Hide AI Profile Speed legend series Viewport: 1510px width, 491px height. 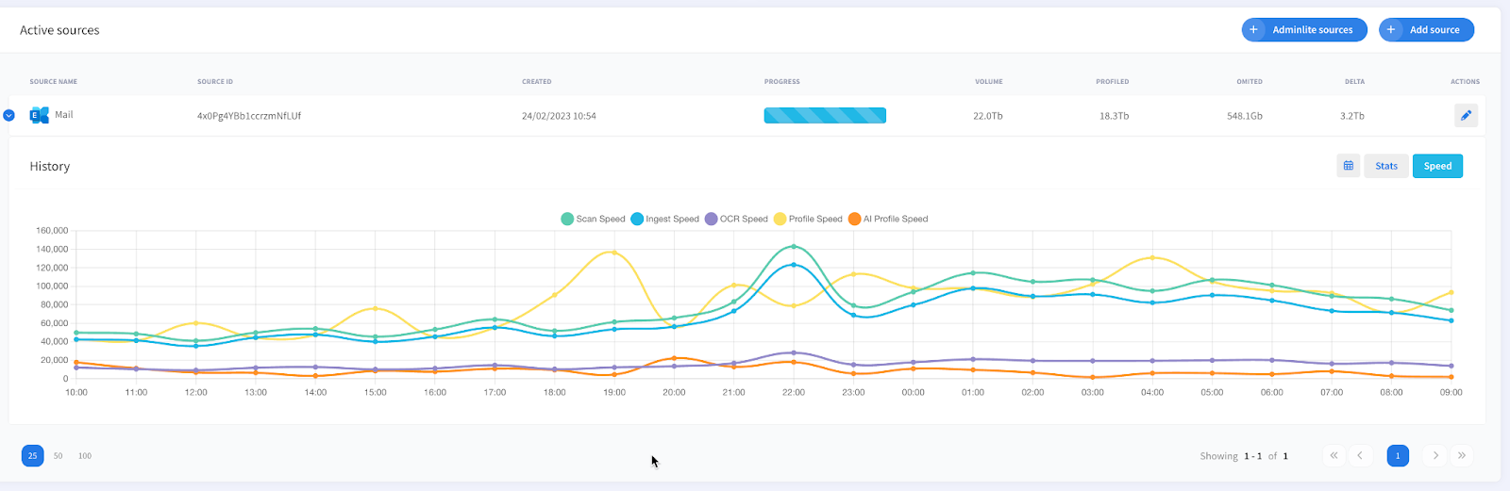coord(887,219)
